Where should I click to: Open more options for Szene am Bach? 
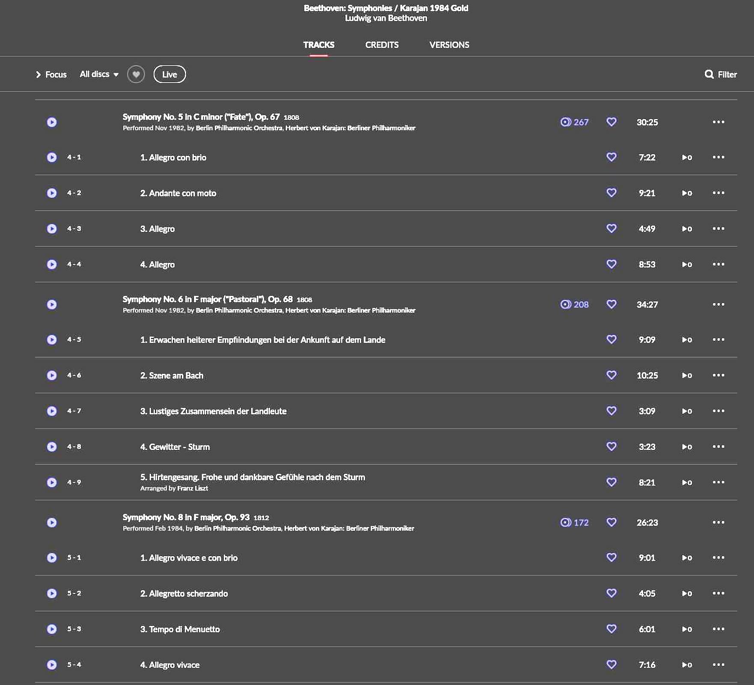pyautogui.click(x=718, y=375)
